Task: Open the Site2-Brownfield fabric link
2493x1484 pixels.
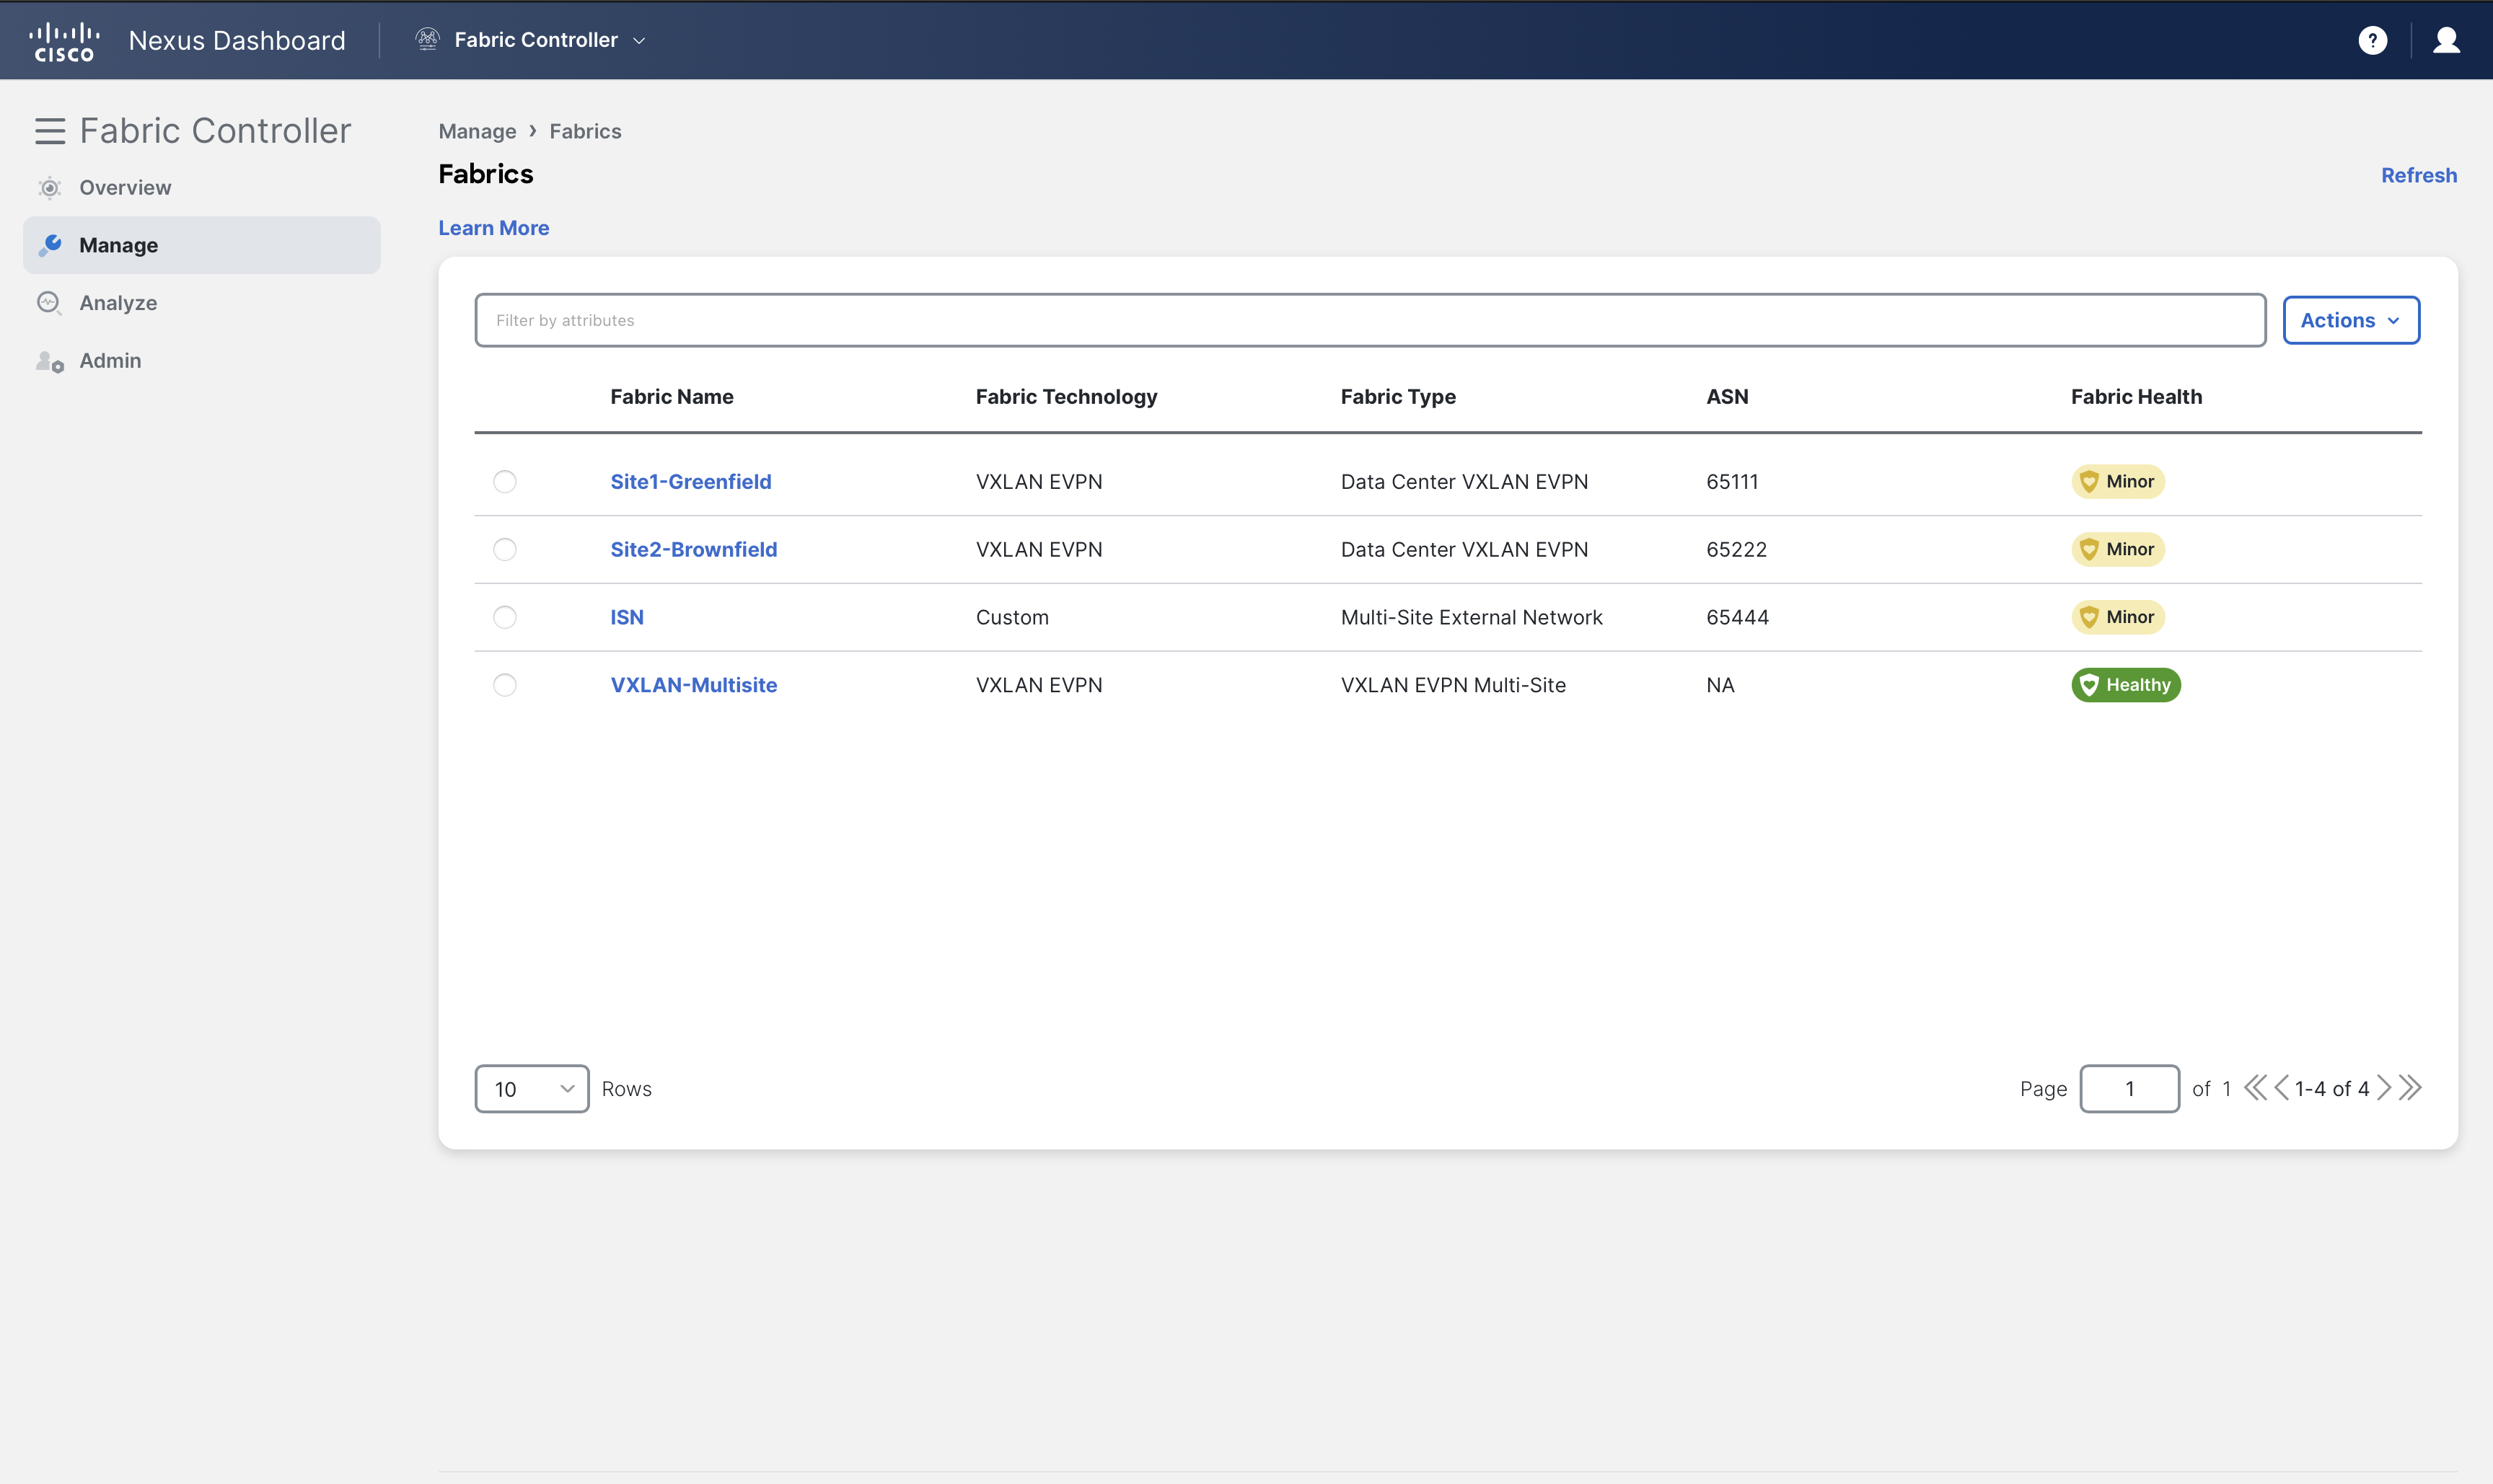Action: 693,550
